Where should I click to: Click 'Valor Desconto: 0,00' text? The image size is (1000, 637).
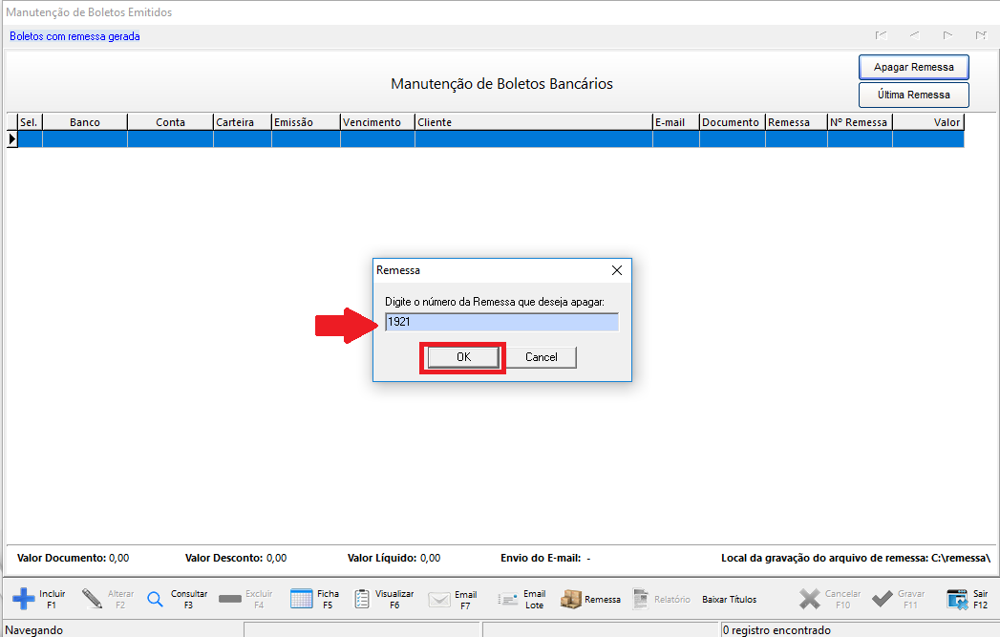(x=236, y=558)
